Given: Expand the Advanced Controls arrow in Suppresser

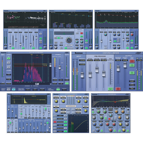Looking at the screenshot, I should coord(31,86).
